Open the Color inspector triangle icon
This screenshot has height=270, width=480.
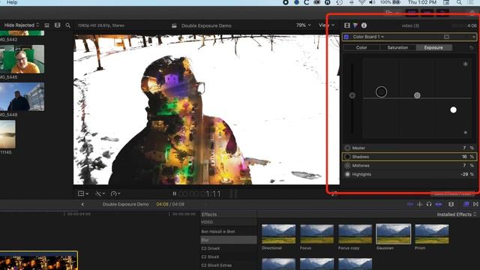(x=355, y=25)
